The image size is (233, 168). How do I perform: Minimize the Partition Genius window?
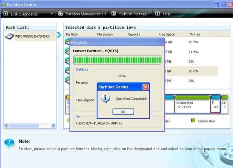click(217, 5)
